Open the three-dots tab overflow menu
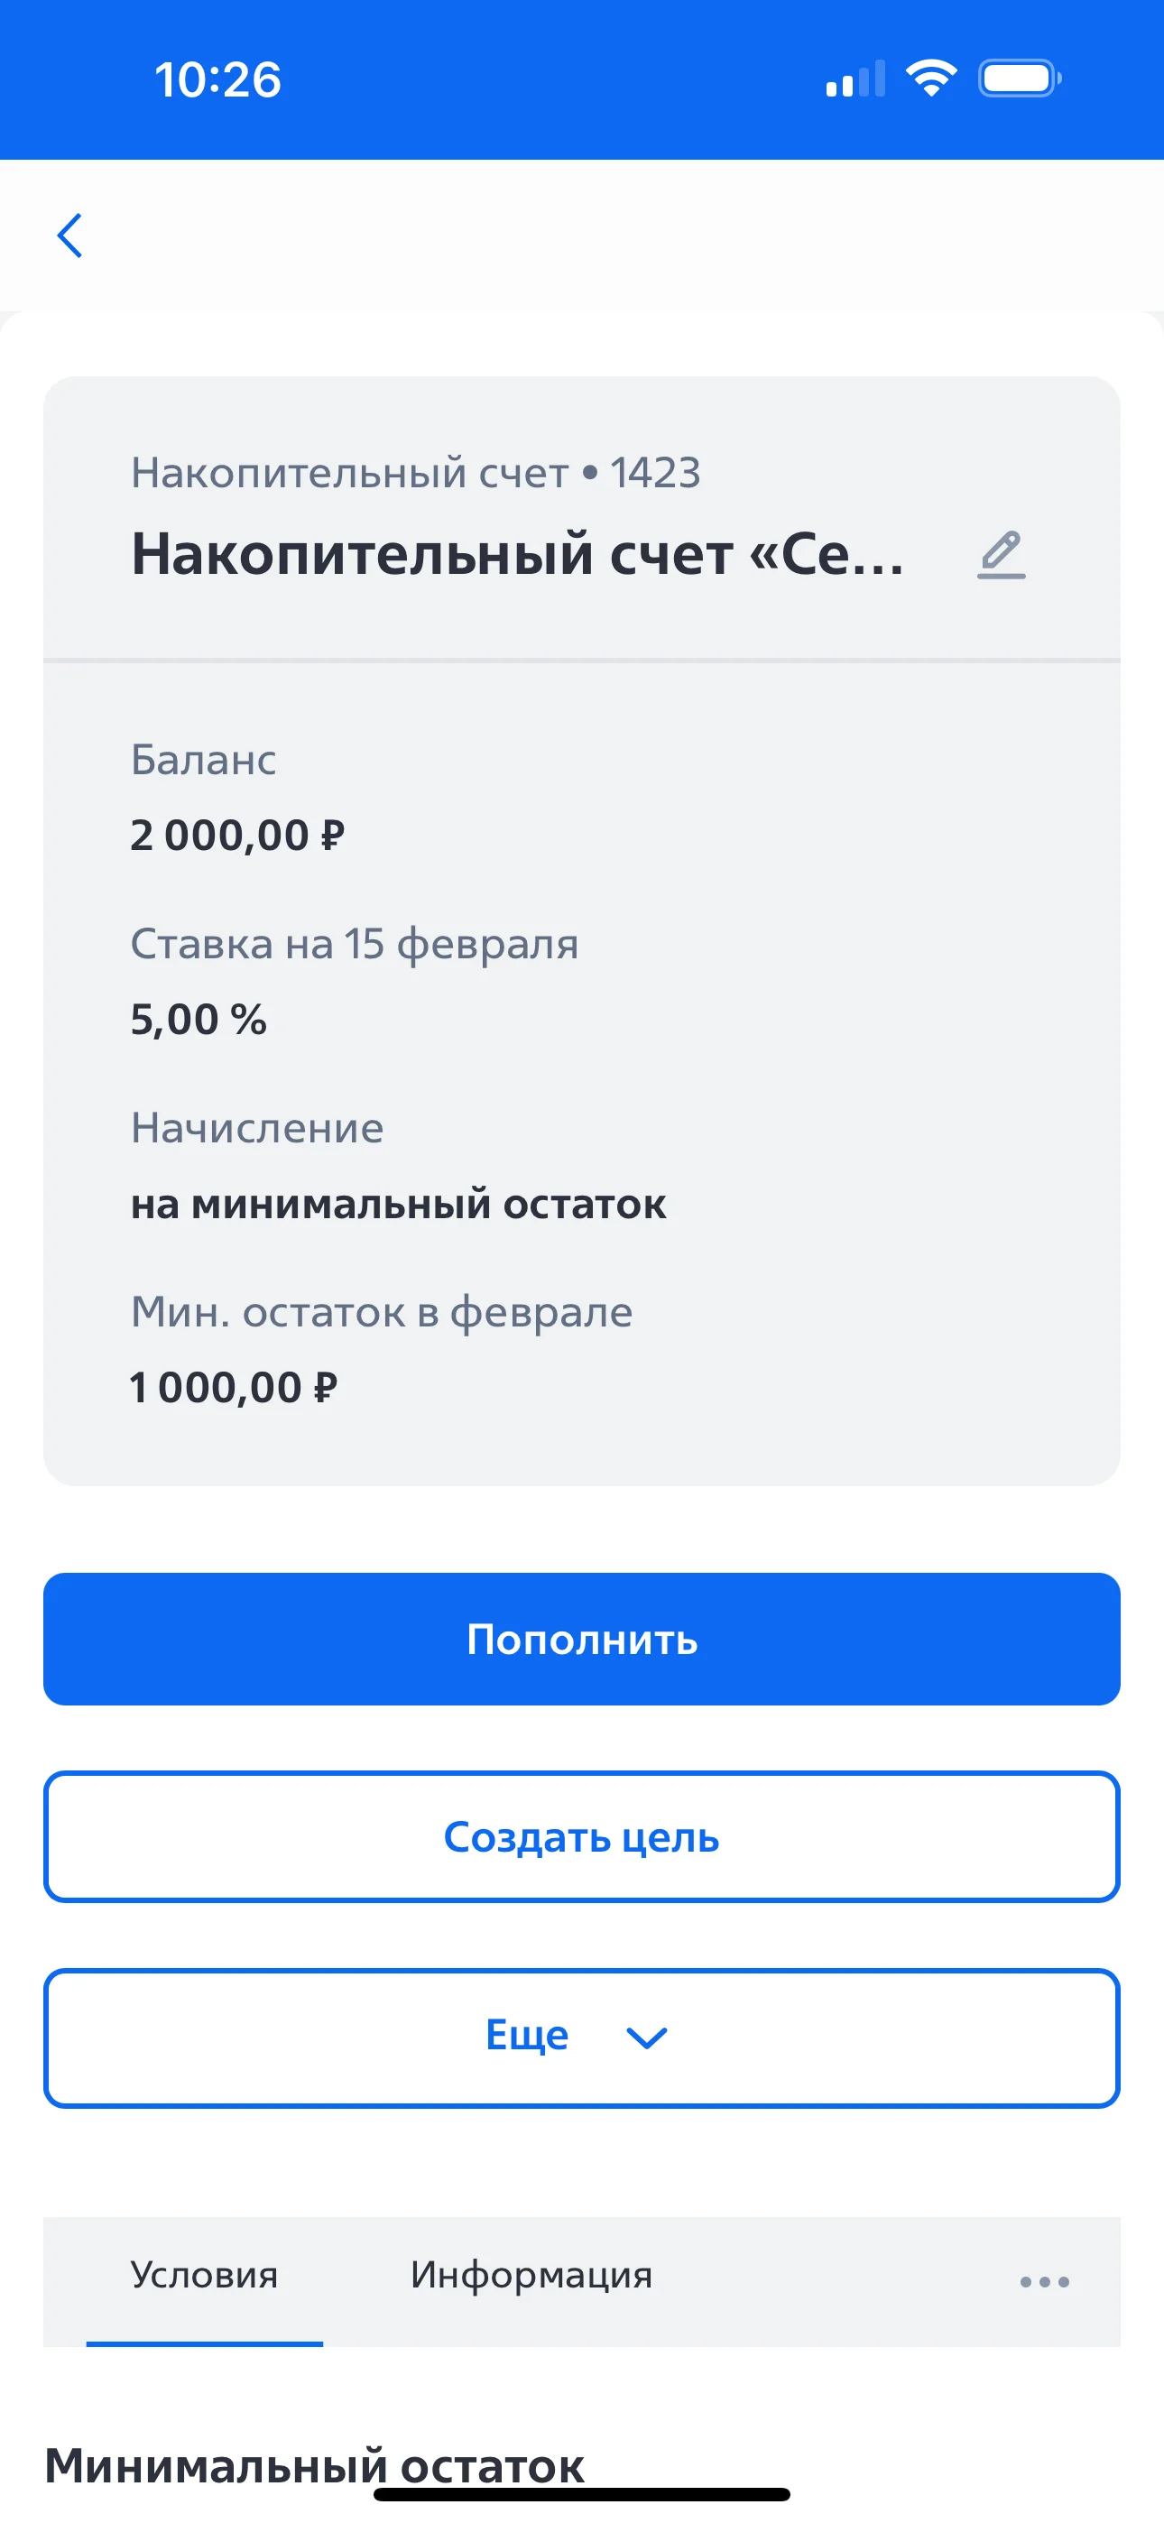1164x2523 pixels. click(1043, 2281)
